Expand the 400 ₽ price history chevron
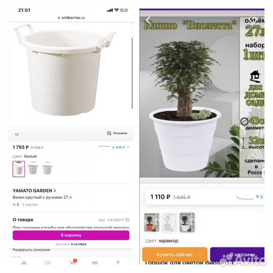The image size is (273, 273). pyautogui.click(x=128, y=147)
